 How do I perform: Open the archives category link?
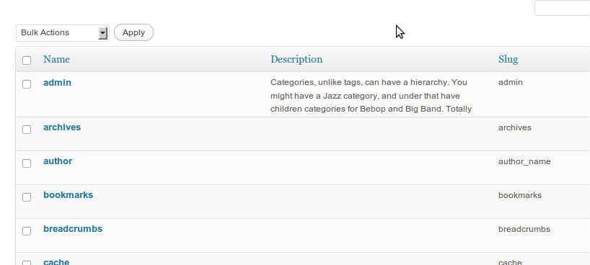tap(62, 127)
